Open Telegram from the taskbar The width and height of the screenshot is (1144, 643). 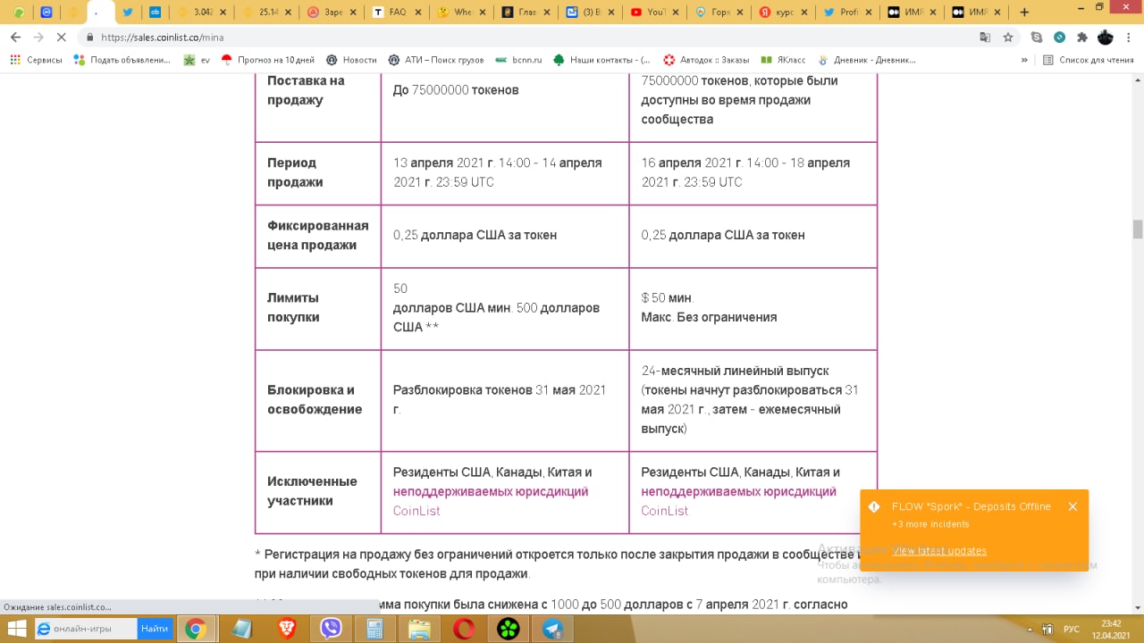pyautogui.click(x=552, y=629)
